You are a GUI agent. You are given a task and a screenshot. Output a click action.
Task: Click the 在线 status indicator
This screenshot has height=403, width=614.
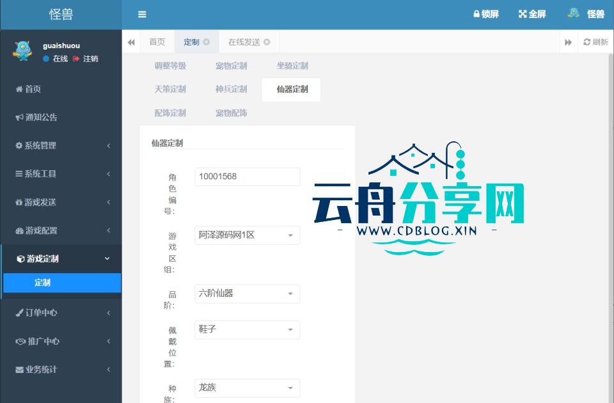pos(56,59)
